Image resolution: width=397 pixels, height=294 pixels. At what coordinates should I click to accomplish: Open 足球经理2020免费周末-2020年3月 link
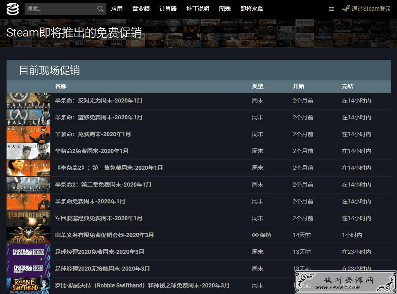[x=99, y=252]
